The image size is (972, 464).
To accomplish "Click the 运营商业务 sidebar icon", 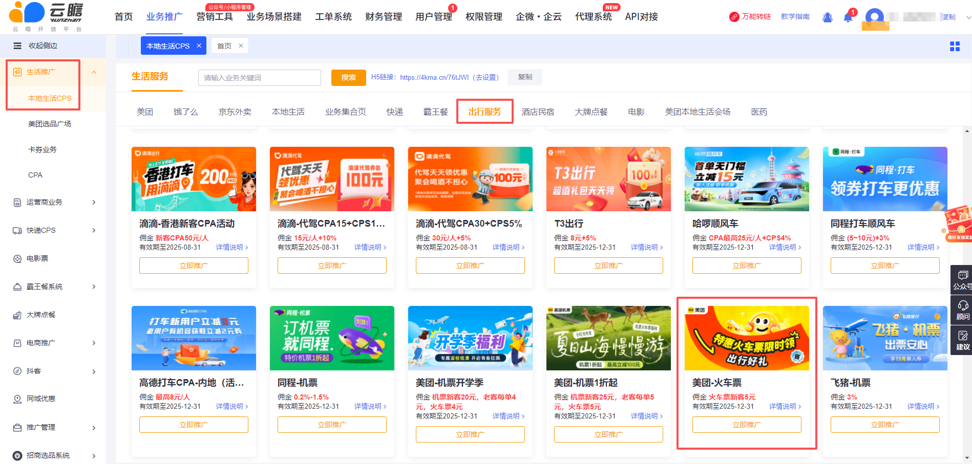I will (17, 202).
